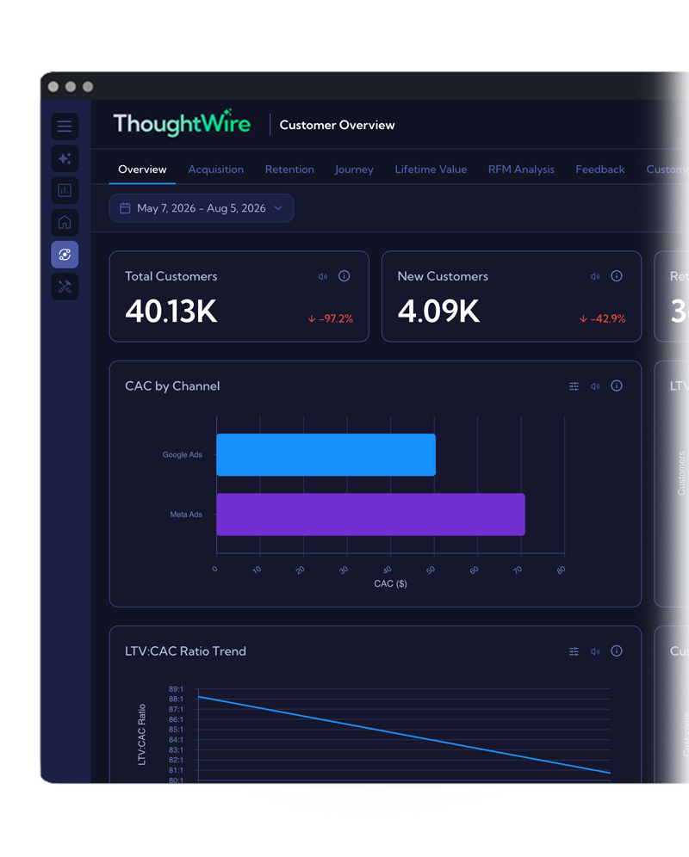Viewport: 689px width, 857px height.
Task: Open the Feedback tab
Action: coord(599,170)
